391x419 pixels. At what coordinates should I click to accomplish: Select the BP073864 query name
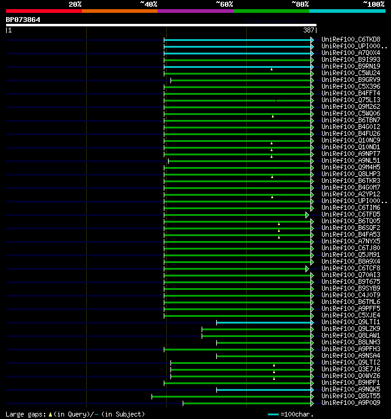click(23, 20)
